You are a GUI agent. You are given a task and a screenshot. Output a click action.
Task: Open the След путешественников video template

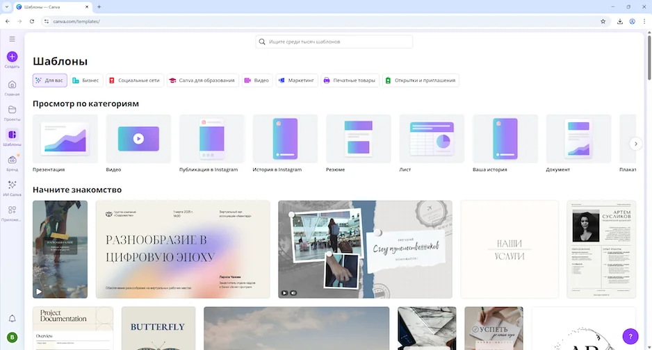coord(365,249)
